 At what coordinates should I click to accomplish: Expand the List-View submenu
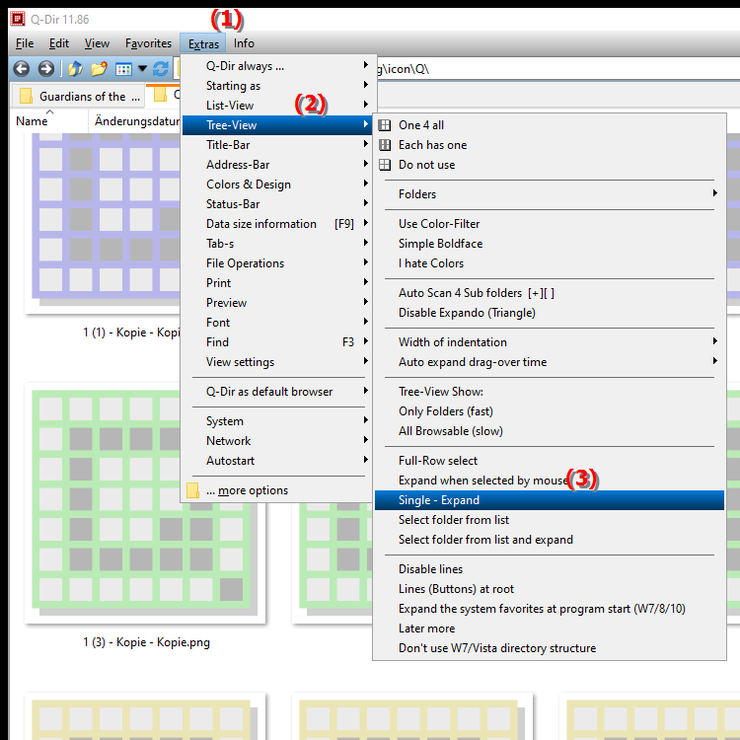(x=277, y=106)
